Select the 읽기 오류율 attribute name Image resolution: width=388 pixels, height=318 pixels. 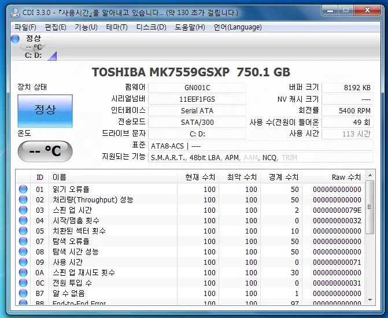click(71, 189)
